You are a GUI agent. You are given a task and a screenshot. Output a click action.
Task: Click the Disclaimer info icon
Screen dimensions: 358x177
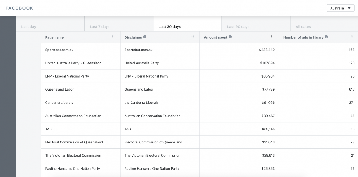145,37
